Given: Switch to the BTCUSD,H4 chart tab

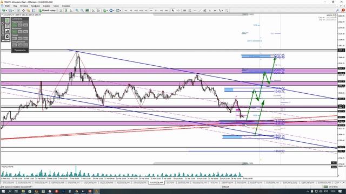Looking at the screenshot, I should point(9,183).
